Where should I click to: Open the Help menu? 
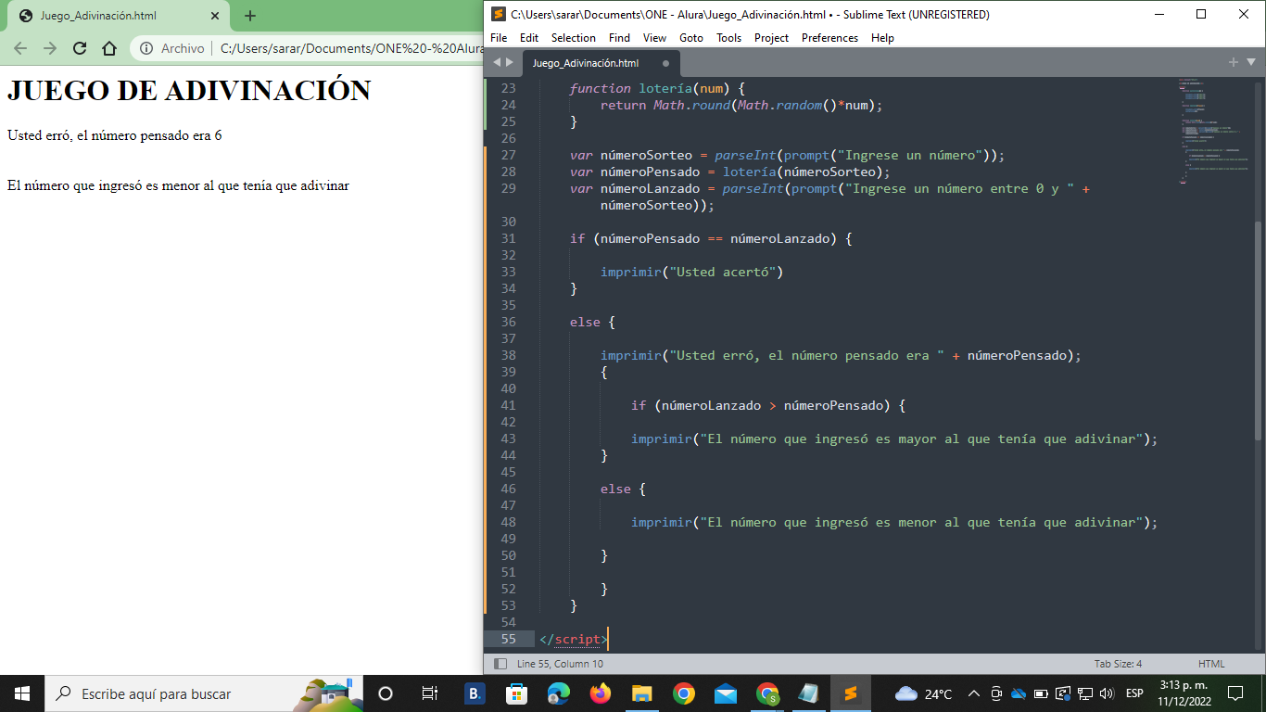click(x=883, y=38)
